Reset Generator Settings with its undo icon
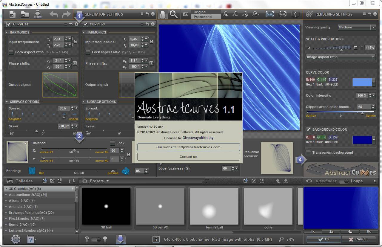 [x=147, y=14]
